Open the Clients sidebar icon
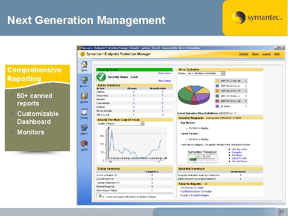288x216 pixels. (x=84, y=130)
